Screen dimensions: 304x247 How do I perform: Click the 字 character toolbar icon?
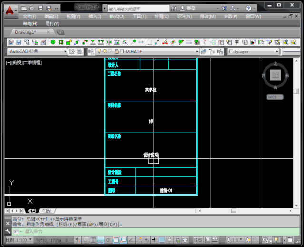237,42
